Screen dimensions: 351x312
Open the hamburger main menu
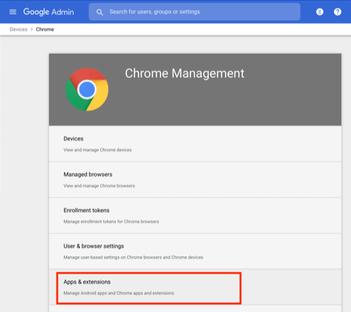[x=13, y=12]
